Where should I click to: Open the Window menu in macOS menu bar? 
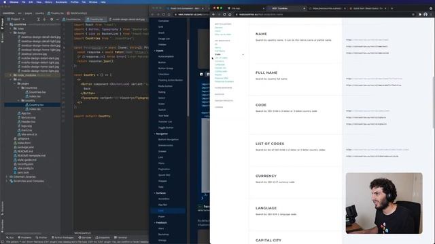[x=93, y=2]
